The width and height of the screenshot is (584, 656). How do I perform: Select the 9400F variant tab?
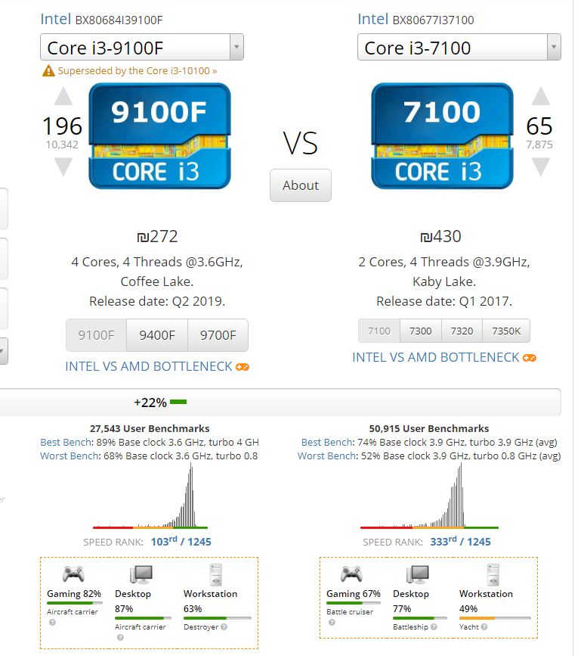pyautogui.click(x=157, y=335)
